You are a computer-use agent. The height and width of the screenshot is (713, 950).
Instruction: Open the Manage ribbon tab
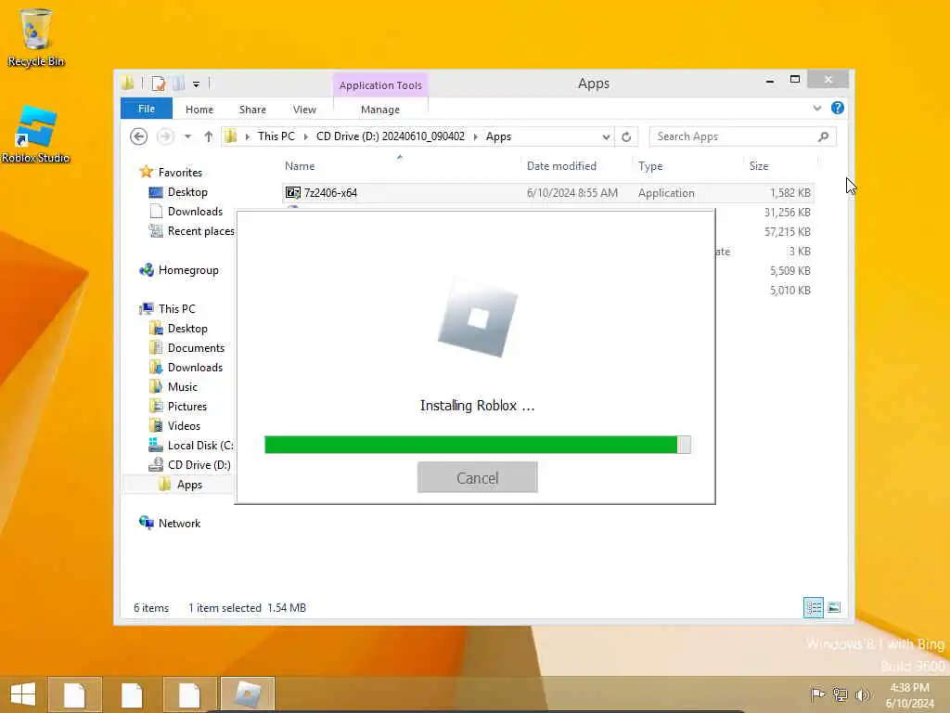[380, 110]
